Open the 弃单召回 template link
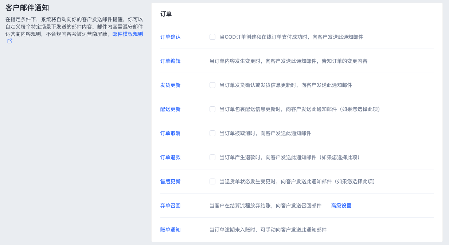This screenshot has width=449, height=245. [x=171, y=206]
